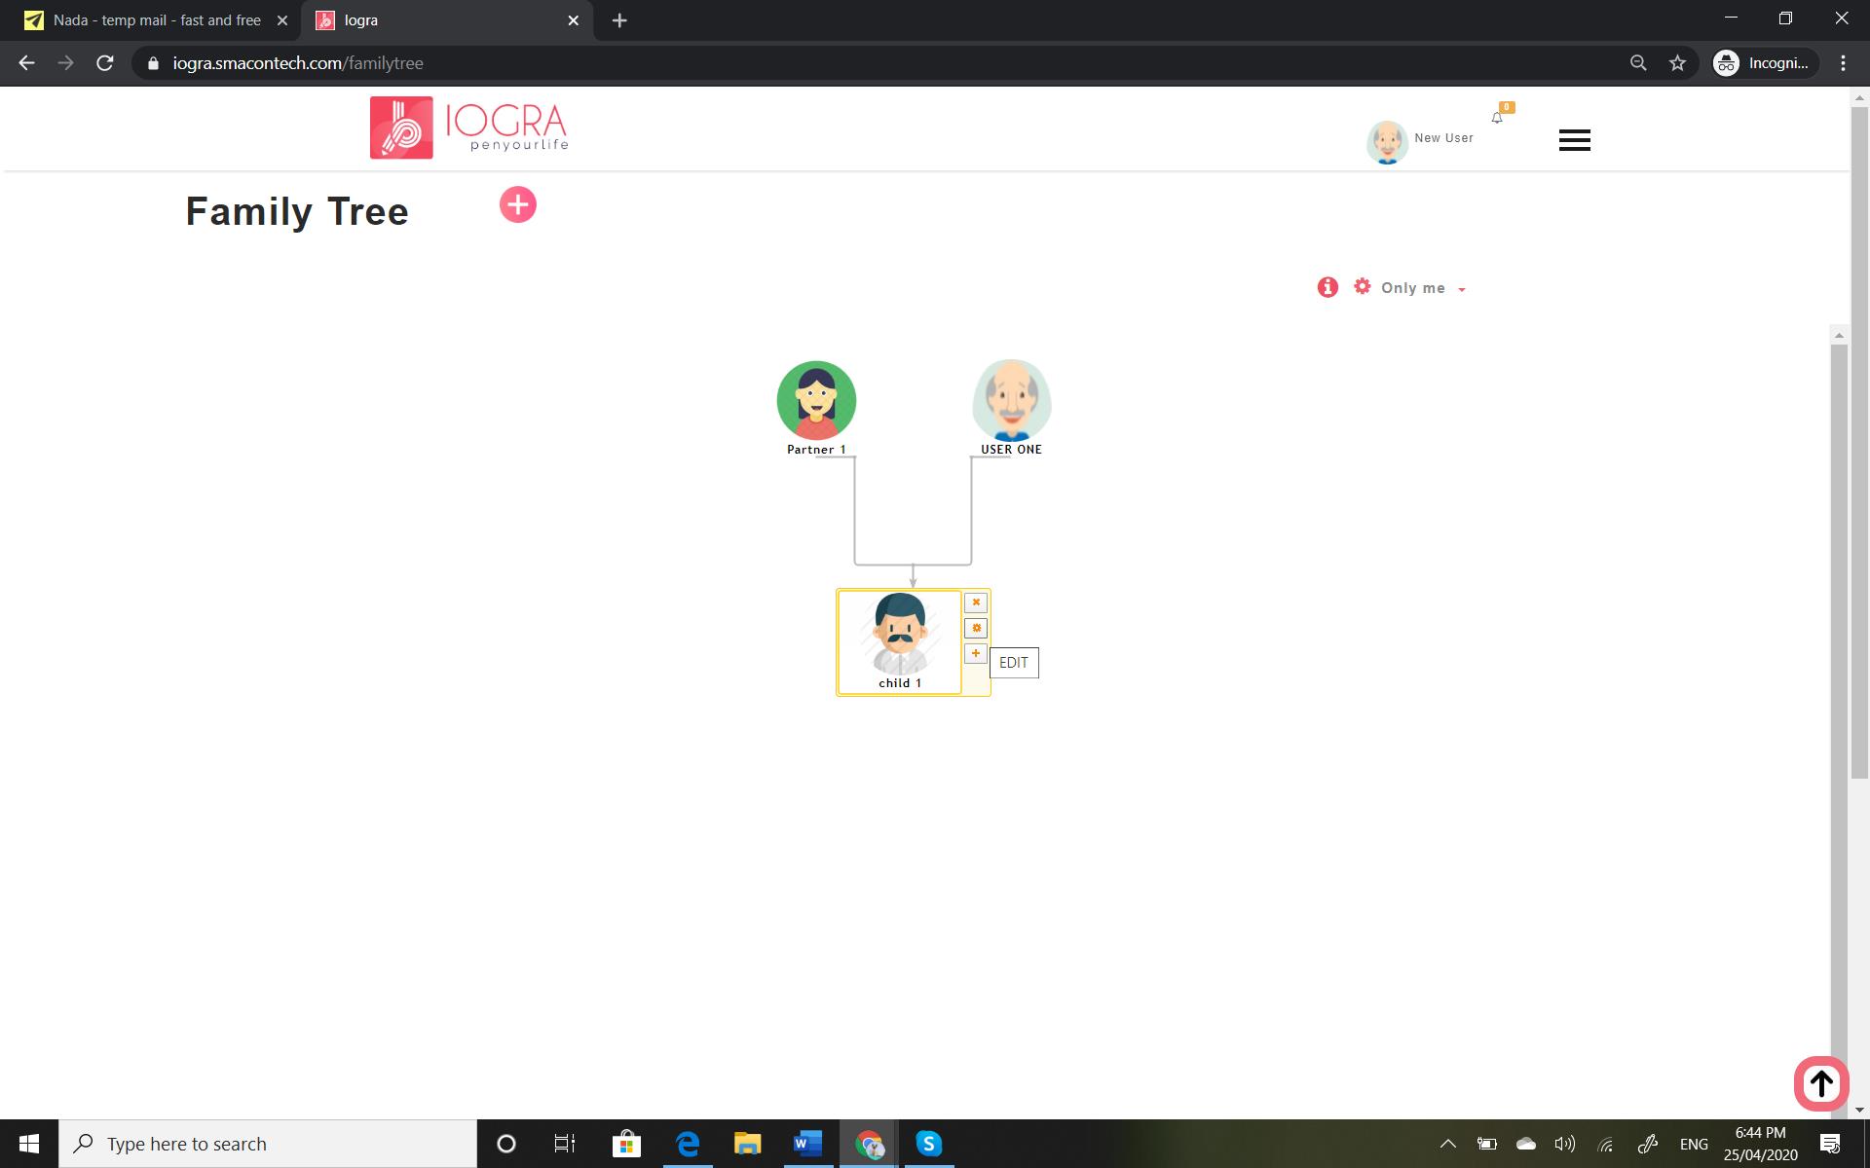
Task: Open File Explorer from the taskbar
Action: point(747,1144)
